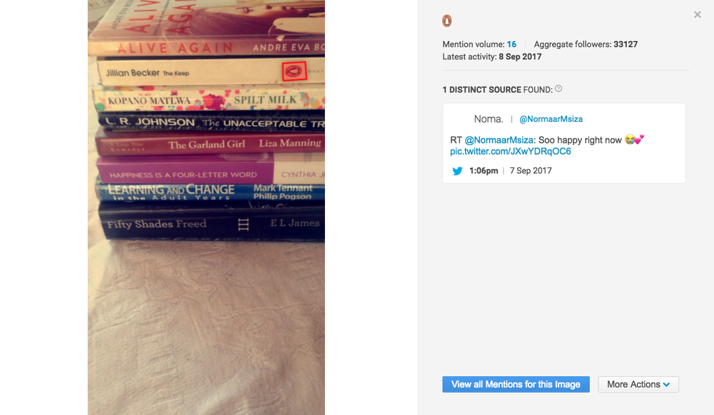The height and width of the screenshot is (415, 714).
Task: Open the Mention volume number 16
Action: [x=511, y=44]
